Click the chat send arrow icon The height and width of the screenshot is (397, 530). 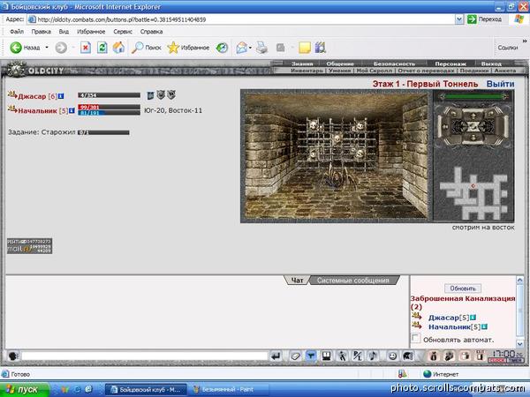click(276, 356)
